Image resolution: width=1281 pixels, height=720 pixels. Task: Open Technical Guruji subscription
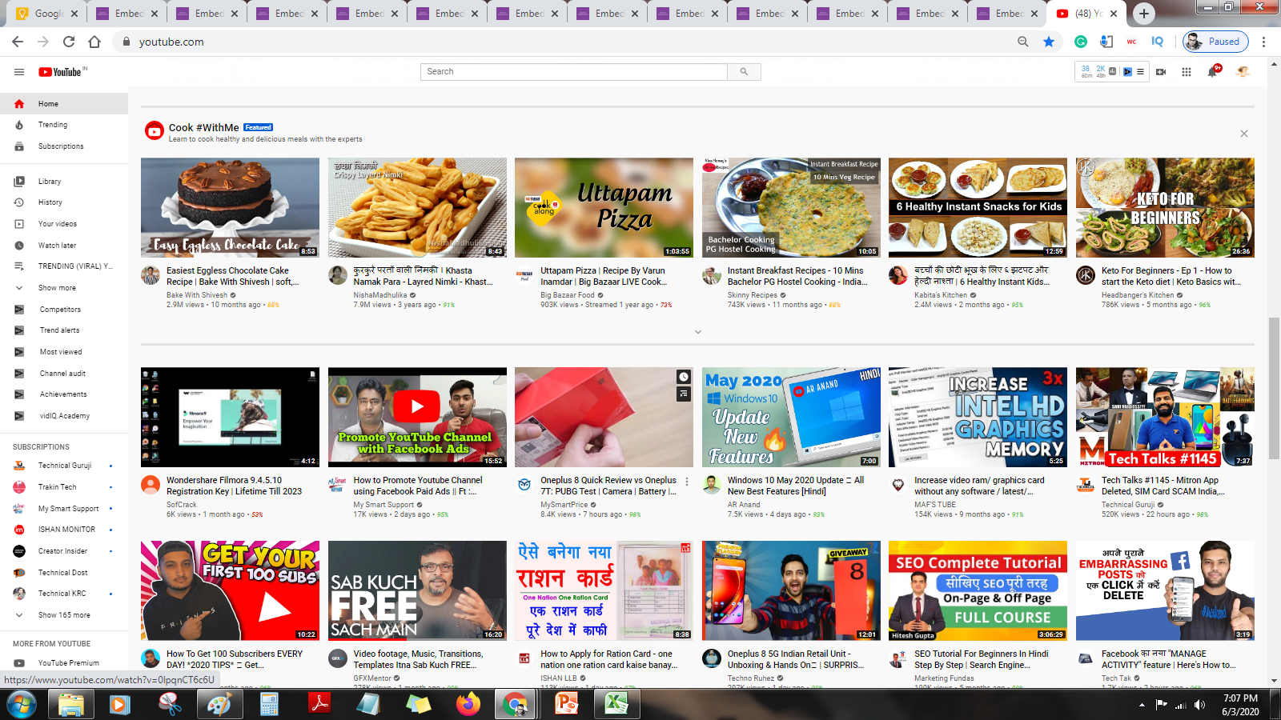(x=64, y=466)
